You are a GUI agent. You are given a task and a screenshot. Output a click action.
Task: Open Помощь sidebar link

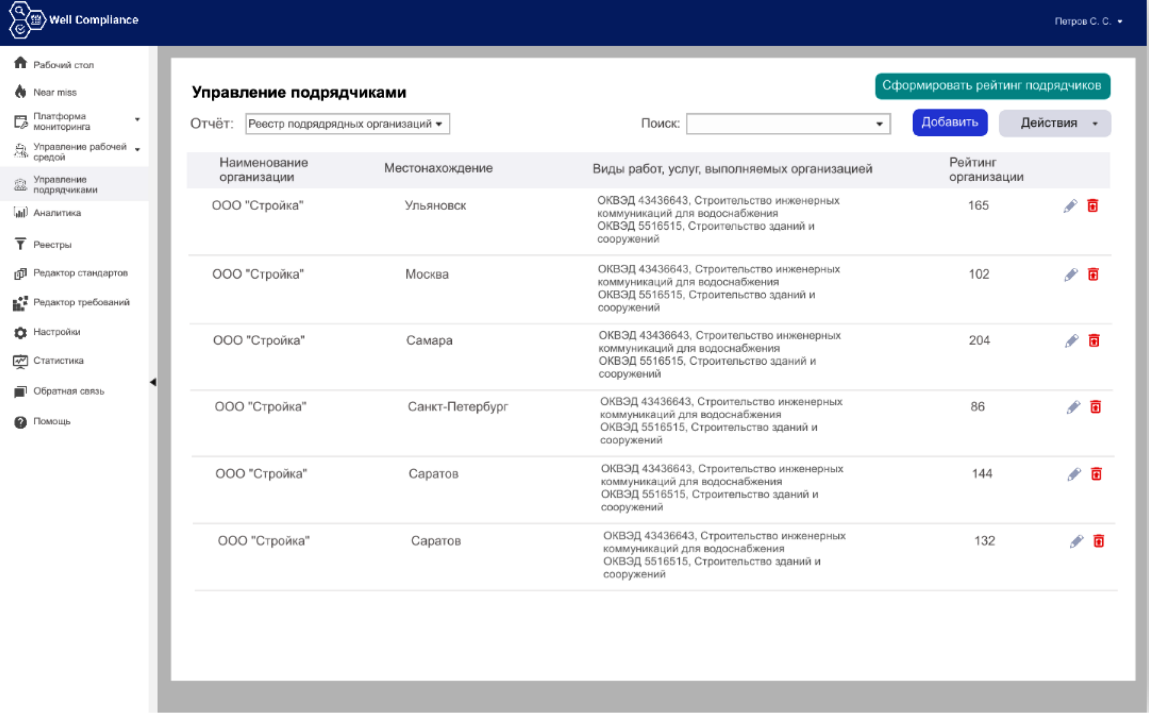[x=52, y=421]
